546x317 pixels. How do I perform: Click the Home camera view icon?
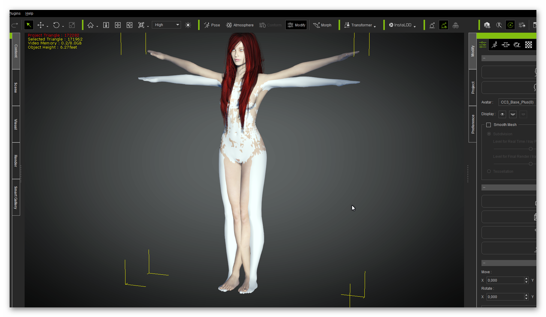click(x=90, y=25)
